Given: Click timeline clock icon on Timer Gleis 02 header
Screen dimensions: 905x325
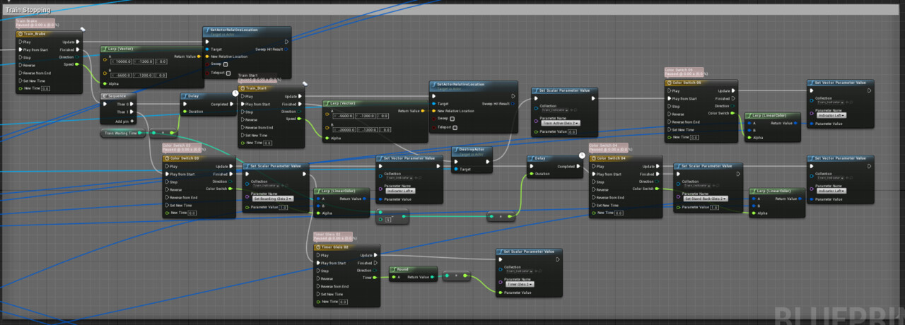Looking at the screenshot, I should pyautogui.click(x=319, y=248).
